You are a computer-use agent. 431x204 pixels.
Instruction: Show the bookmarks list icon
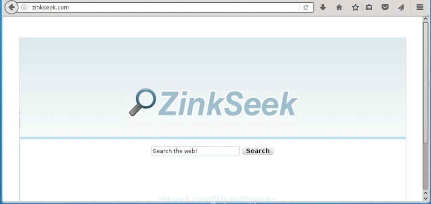pos(369,8)
